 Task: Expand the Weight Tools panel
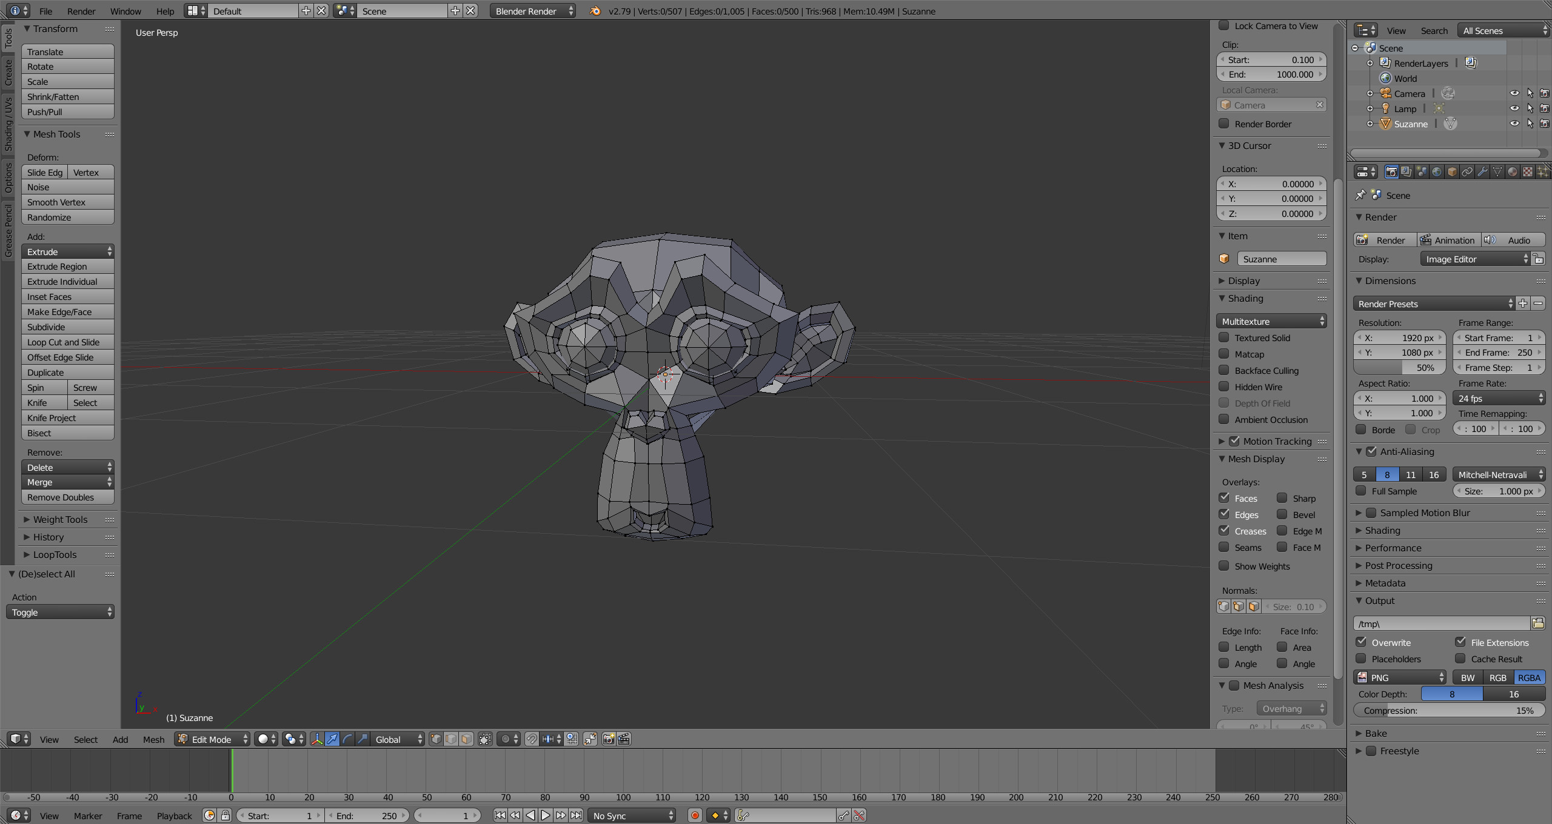60,519
